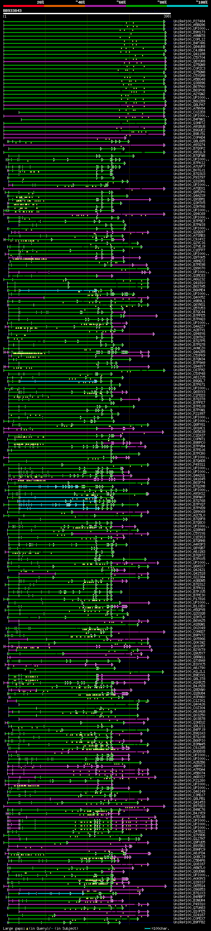Select the UniRef100_P93797 entry
The height and width of the screenshot is (931, 211).
(189, 177)
